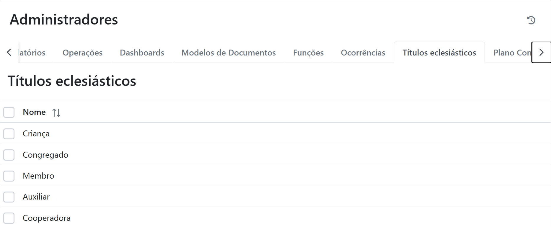The image size is (551, 227).
Task: Check the Criança row checkbox
Action: coord(9,134)
